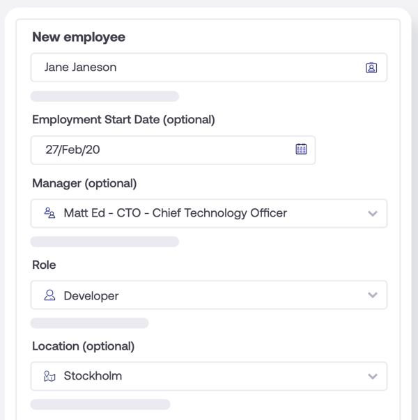Click the Role label

click(x=44, y=265)
